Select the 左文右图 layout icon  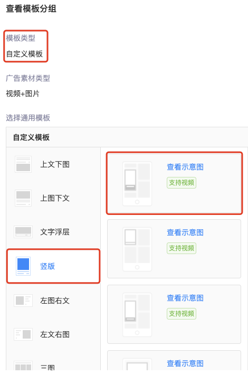[x=23, y=334]
